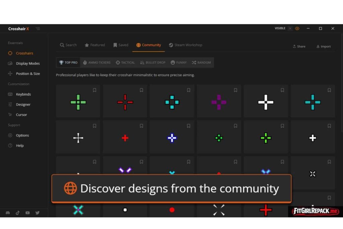The height and width of the screenshot is (229, 343).
Task: Clear the VISIBLE tag using its X
Action: tap(290, 28)
